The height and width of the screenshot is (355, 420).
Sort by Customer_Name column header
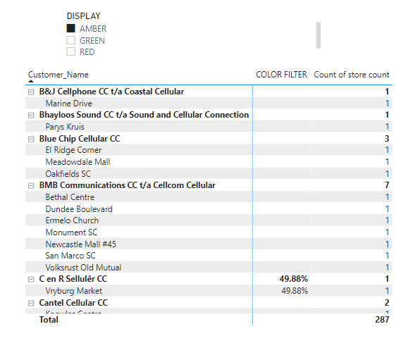(58, 75)
